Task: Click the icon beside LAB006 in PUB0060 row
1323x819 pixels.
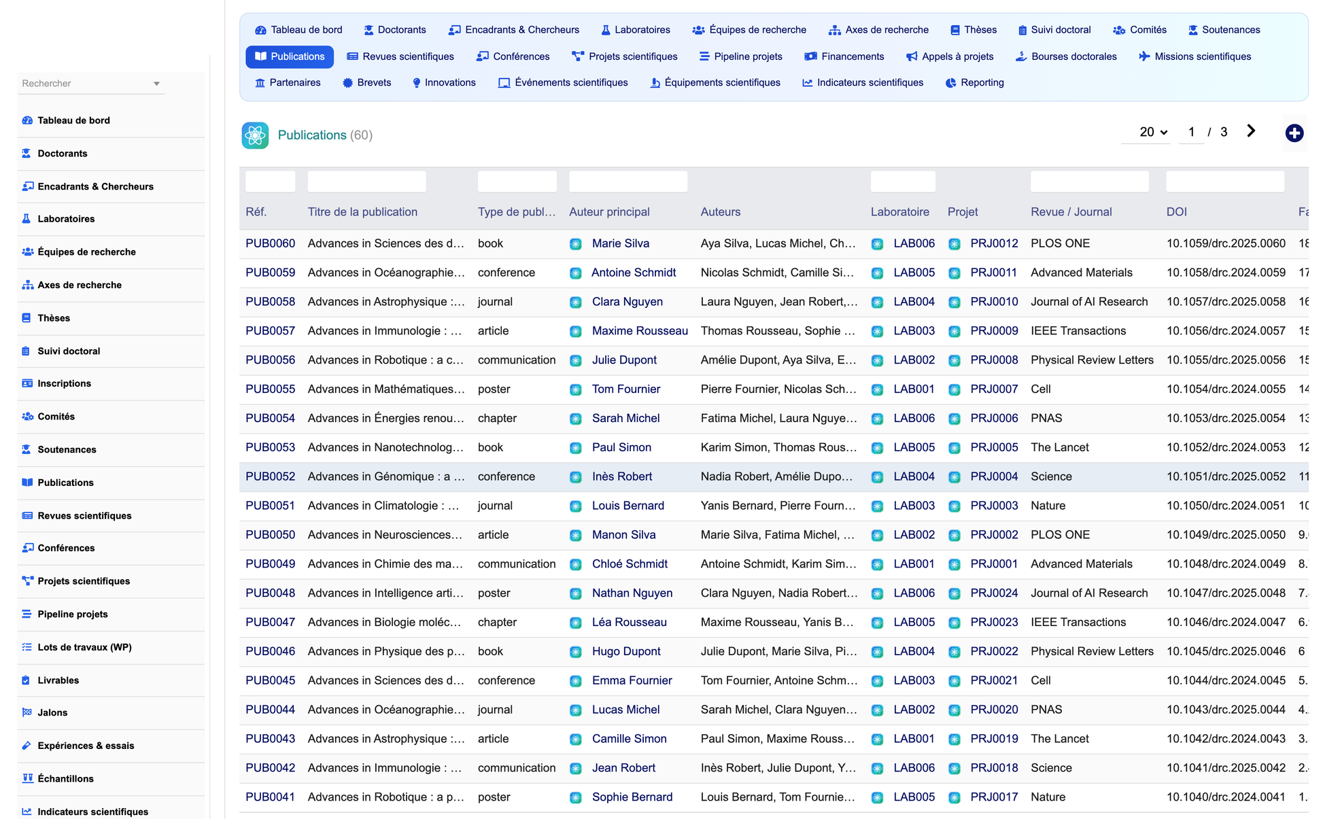Action: point(877,244)
